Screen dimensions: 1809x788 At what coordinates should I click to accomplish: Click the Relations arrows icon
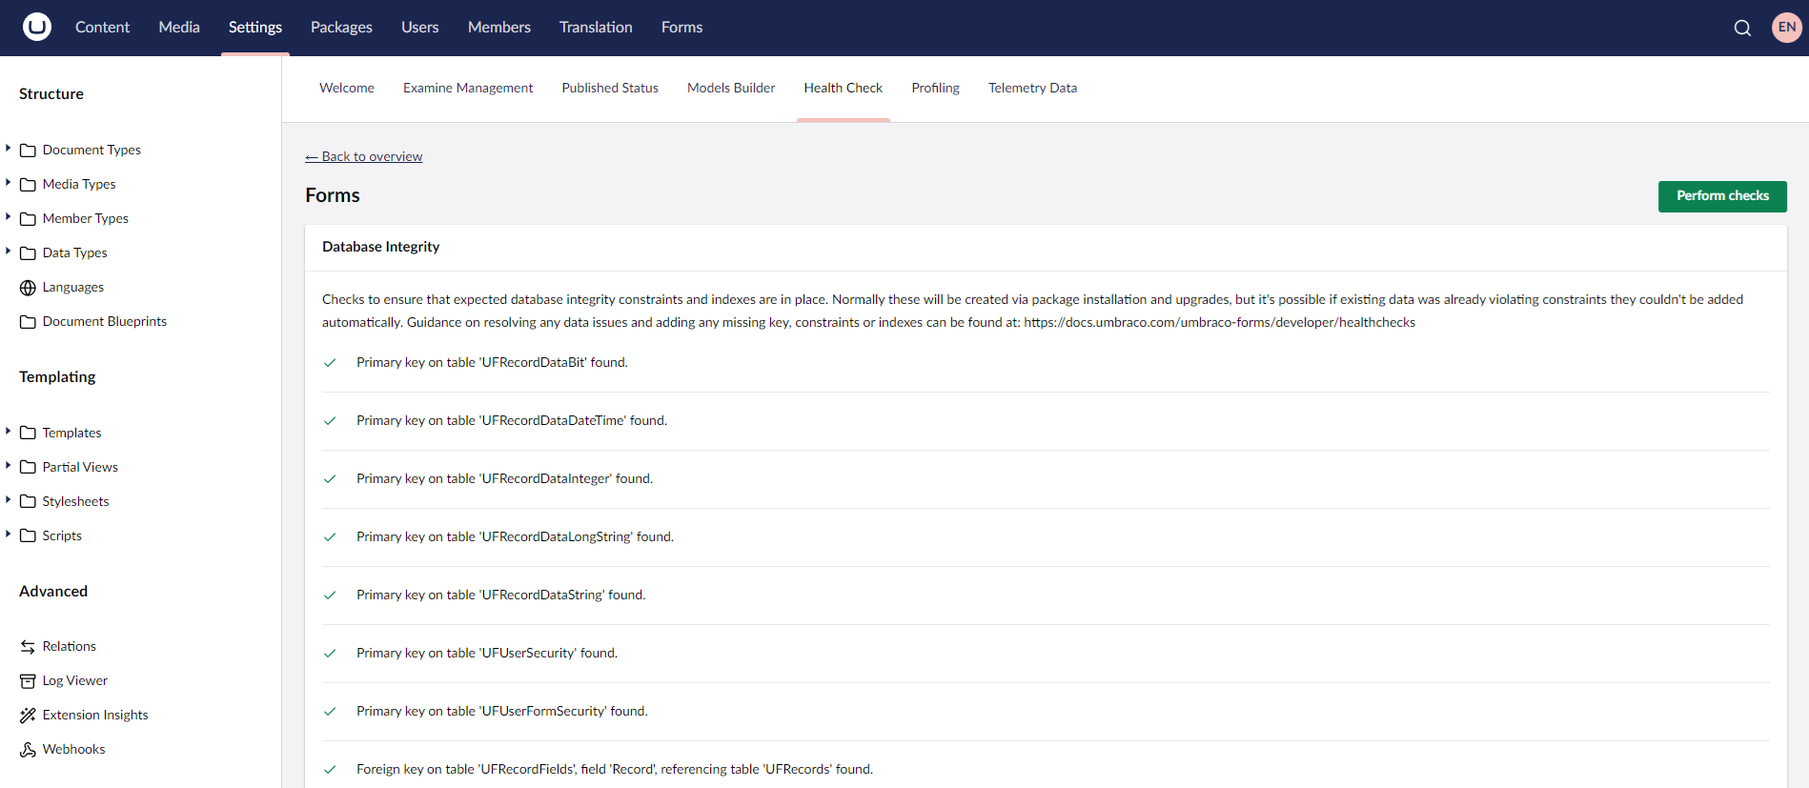[28, 647]
